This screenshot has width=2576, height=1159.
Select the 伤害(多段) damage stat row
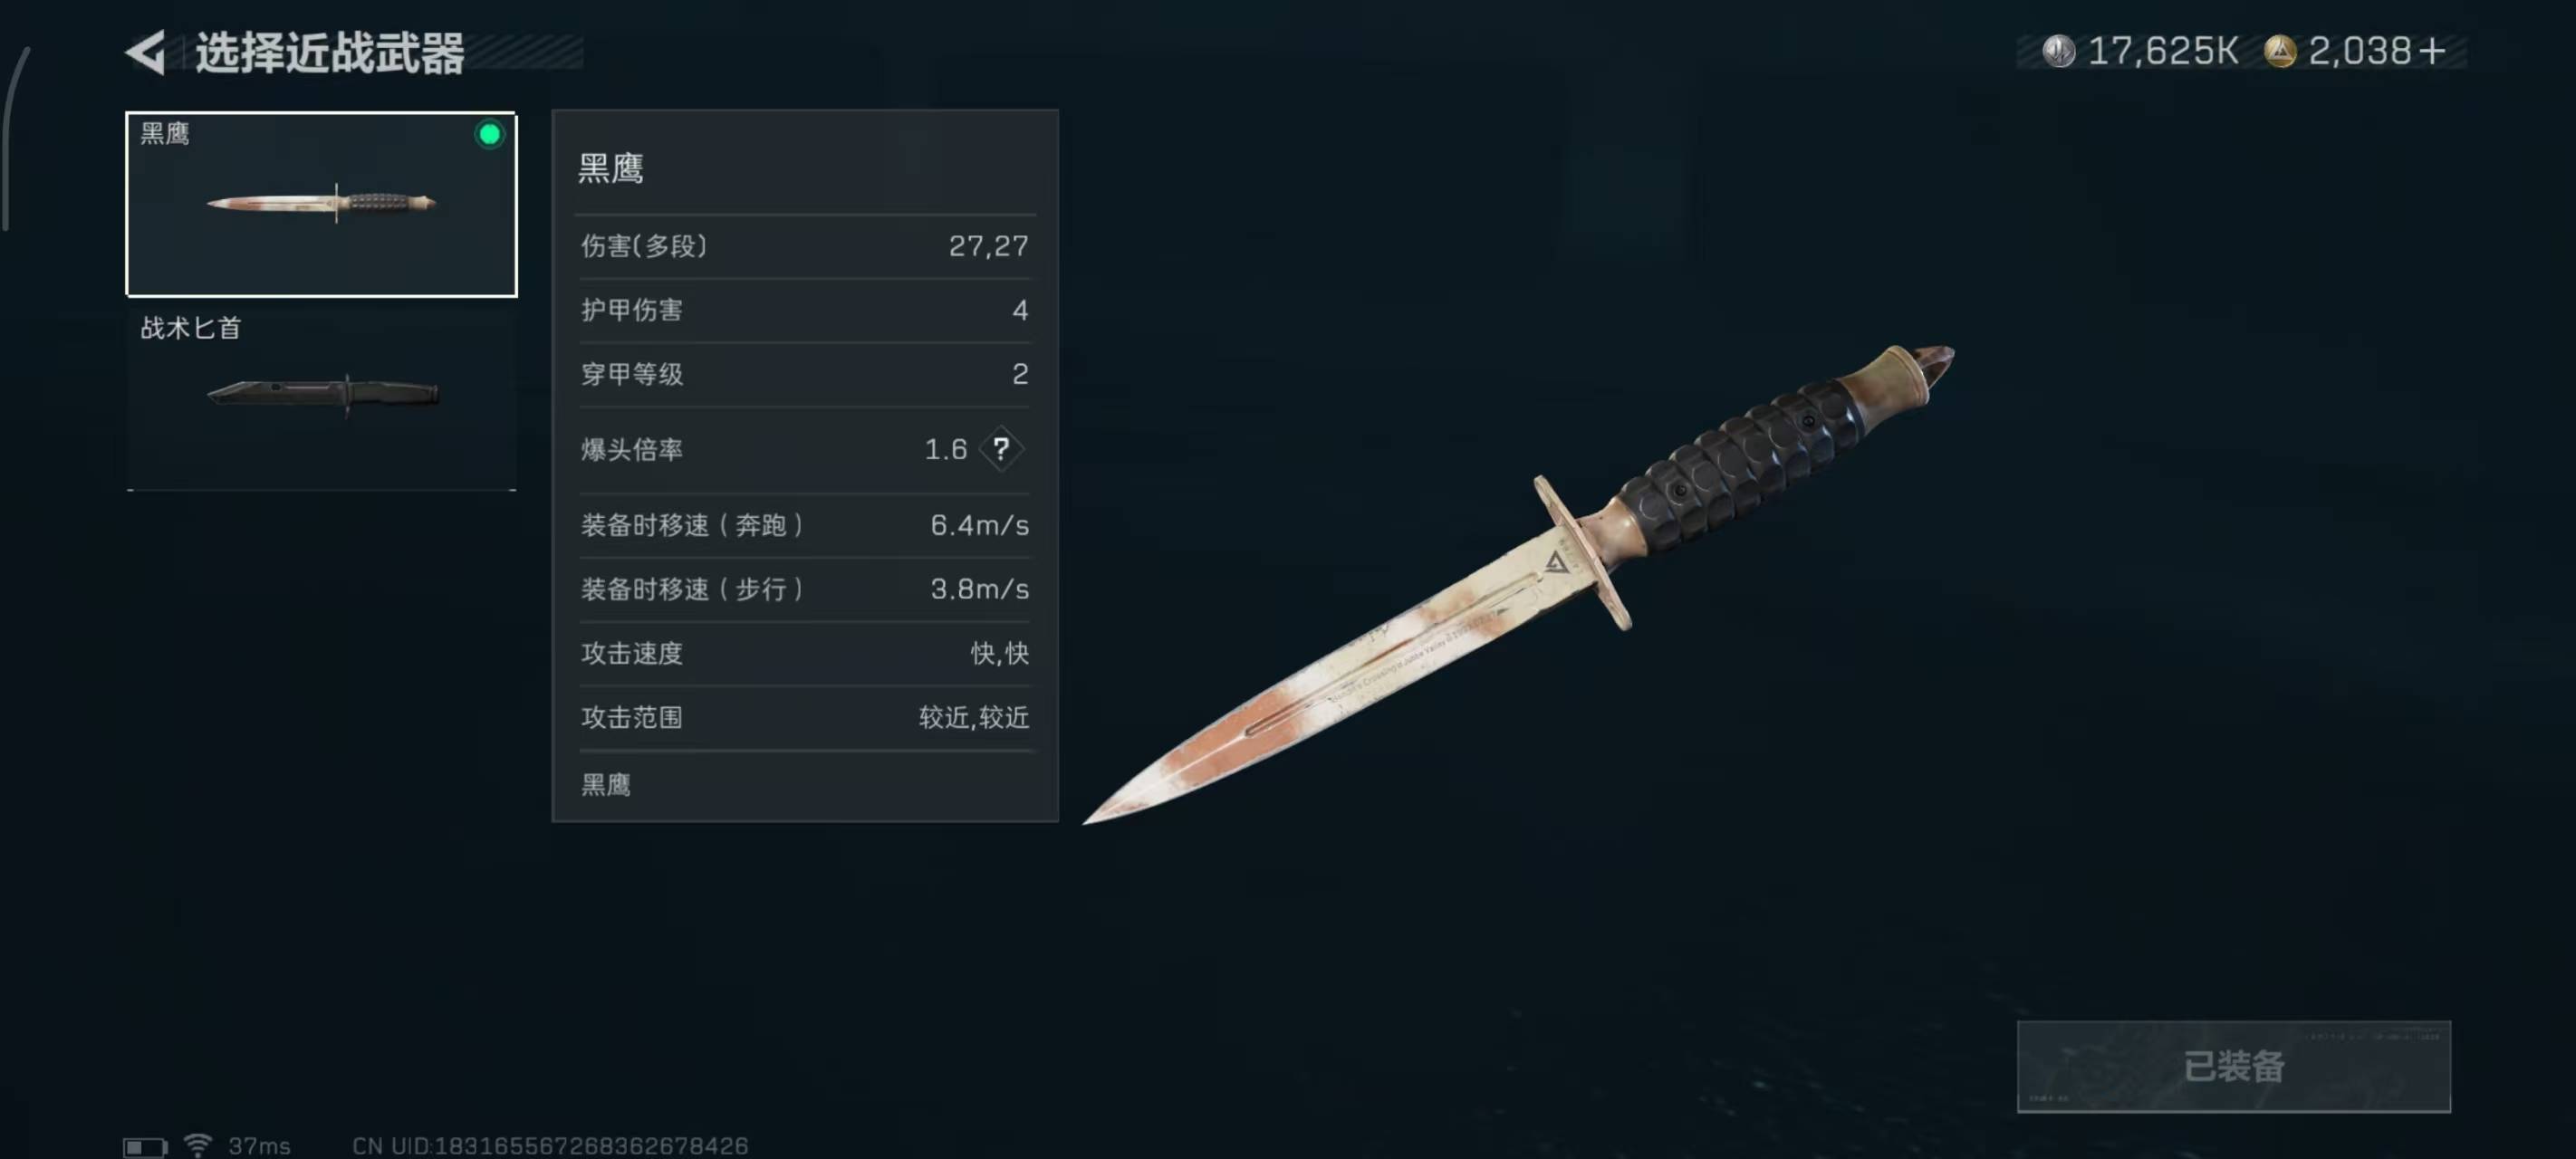(805, 246)
